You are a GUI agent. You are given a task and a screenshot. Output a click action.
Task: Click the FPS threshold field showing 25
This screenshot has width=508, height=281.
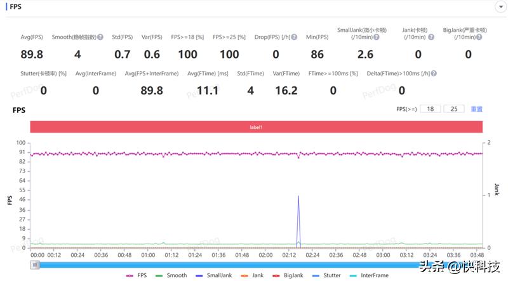pyautogui.click(x=454, y=109)
